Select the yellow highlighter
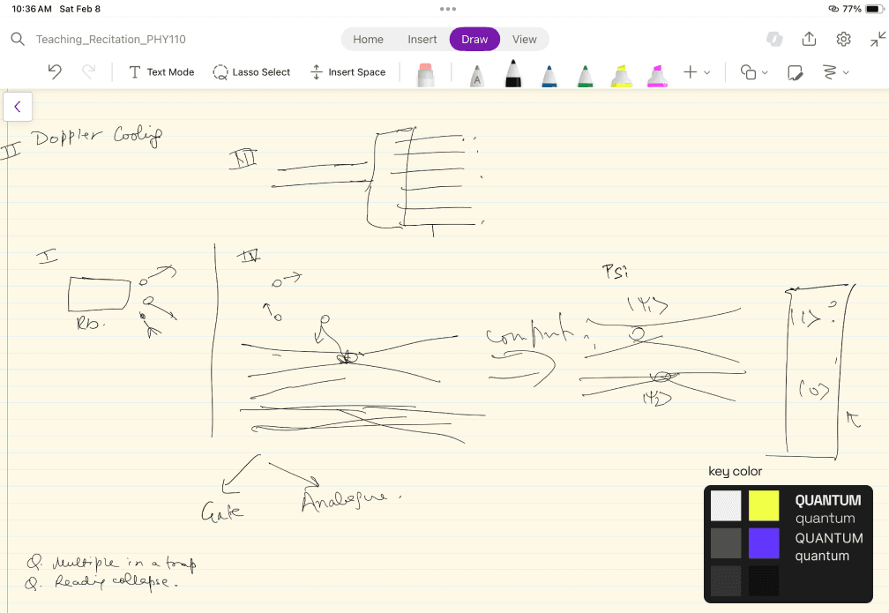Viewport: 889px width, 613px height. click(622, 75)
